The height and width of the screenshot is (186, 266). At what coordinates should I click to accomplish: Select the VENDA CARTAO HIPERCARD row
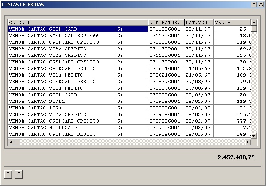pyautogui.click(x=129, y=128)
